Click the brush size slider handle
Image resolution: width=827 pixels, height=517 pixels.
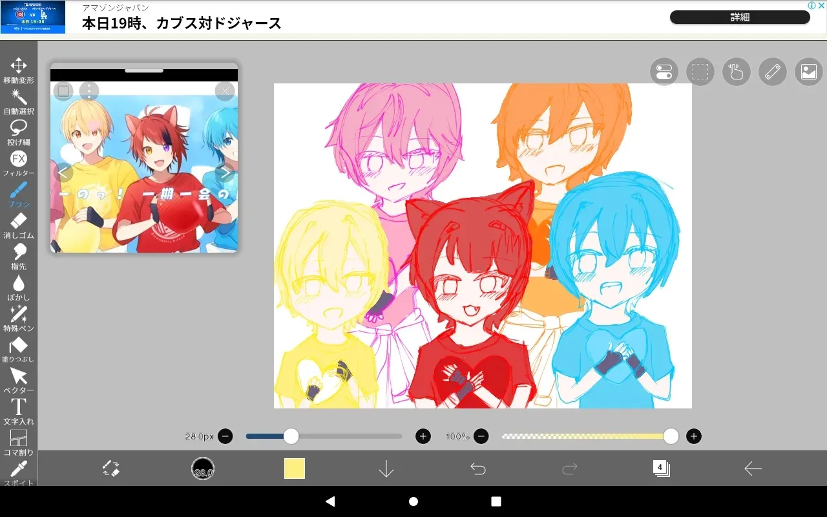[291, 436]
